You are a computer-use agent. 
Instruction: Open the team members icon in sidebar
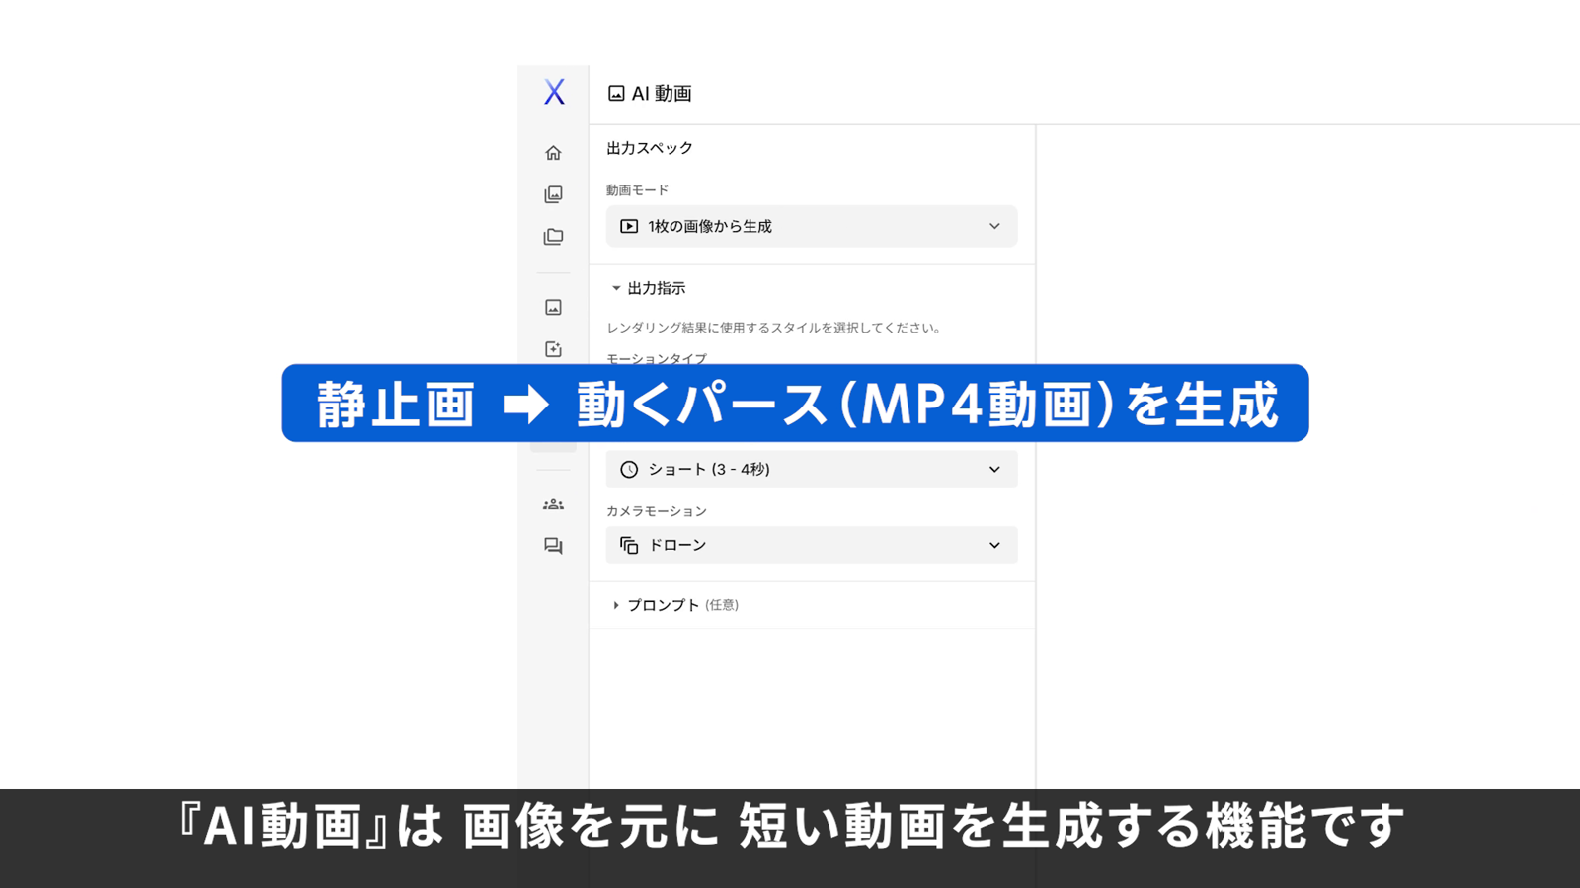coord(553,504)
